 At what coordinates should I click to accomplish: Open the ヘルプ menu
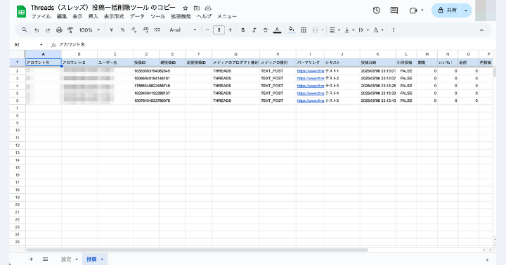pos(205,16)
